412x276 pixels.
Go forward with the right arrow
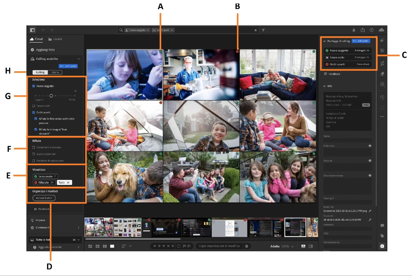pos(51,30)
